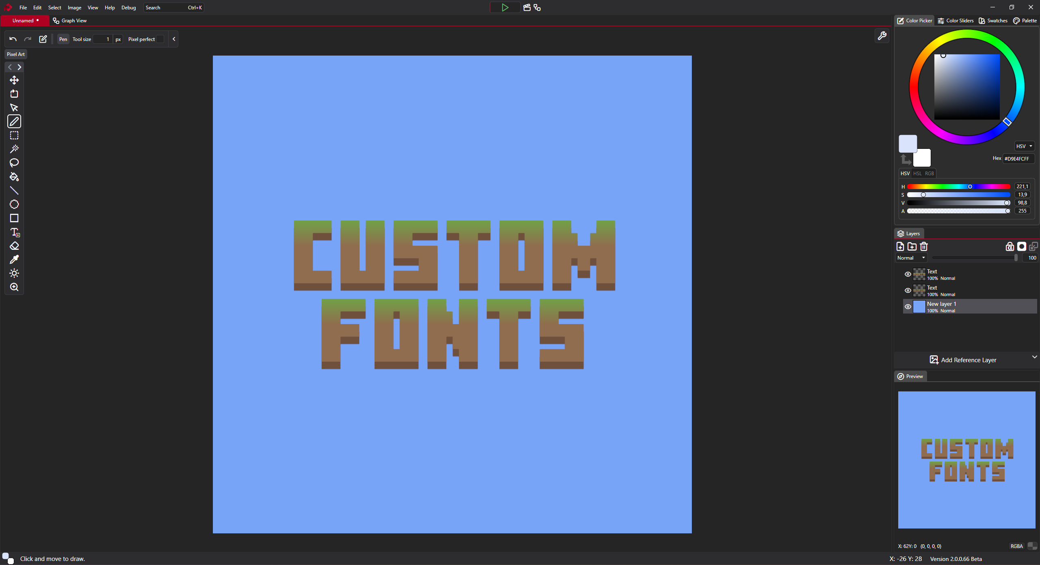Viewport: 1040px width, 565px height.
Task: Undo the last action
Action: pyautogui.click(x=12, y=39)
